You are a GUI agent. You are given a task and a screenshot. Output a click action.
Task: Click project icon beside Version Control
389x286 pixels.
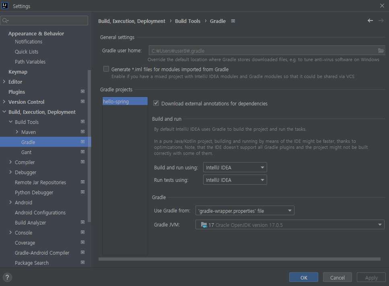[83, 101]
